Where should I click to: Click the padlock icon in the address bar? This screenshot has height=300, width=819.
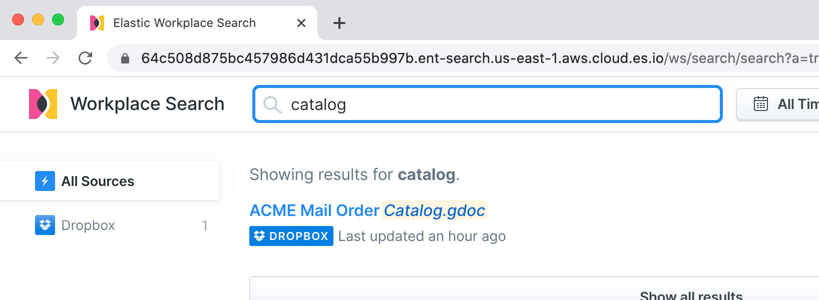click(126, 58)
